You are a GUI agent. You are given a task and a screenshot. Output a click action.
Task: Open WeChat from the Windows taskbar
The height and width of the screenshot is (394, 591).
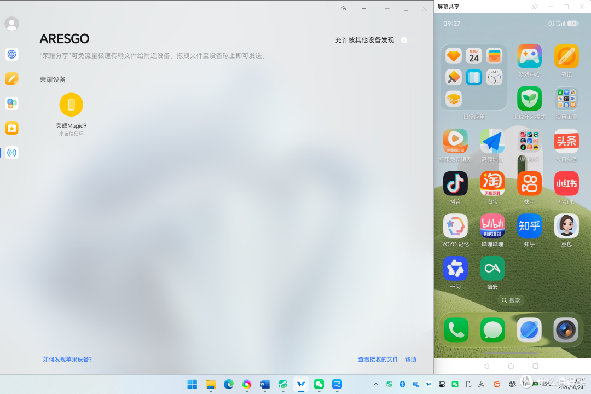coord(319,384)
